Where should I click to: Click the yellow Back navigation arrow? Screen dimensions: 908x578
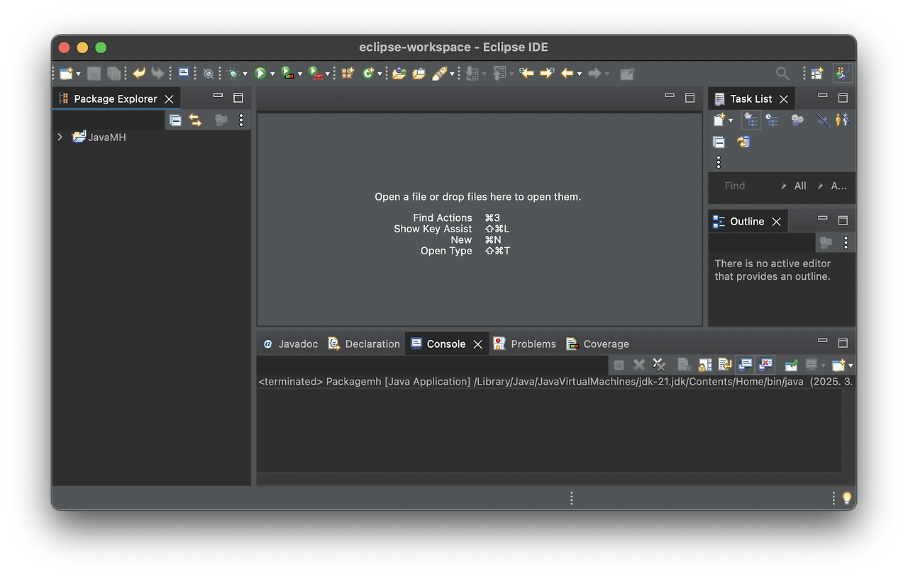point(567,73)
